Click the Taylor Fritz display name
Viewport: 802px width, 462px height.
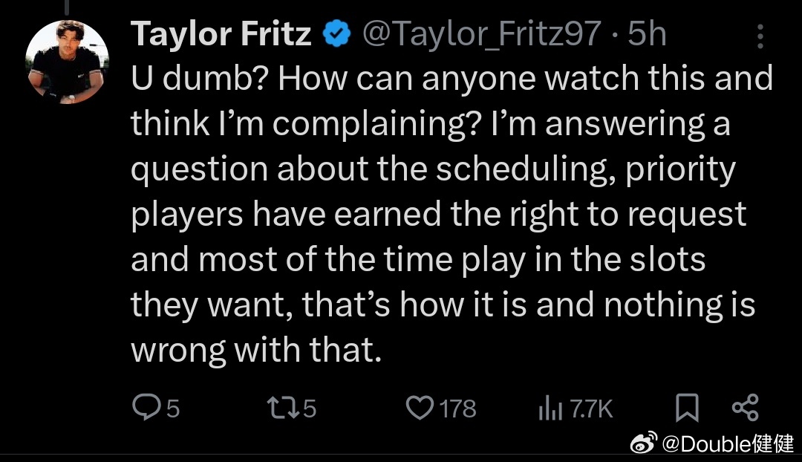tap(221, 35)
